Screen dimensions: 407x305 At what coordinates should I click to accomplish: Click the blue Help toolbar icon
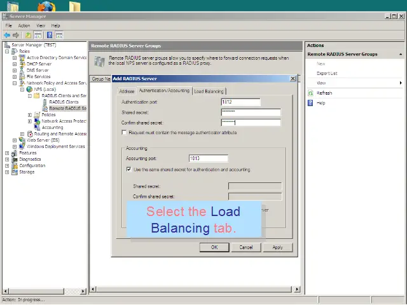pyautogui.click(x=50, y=35)
